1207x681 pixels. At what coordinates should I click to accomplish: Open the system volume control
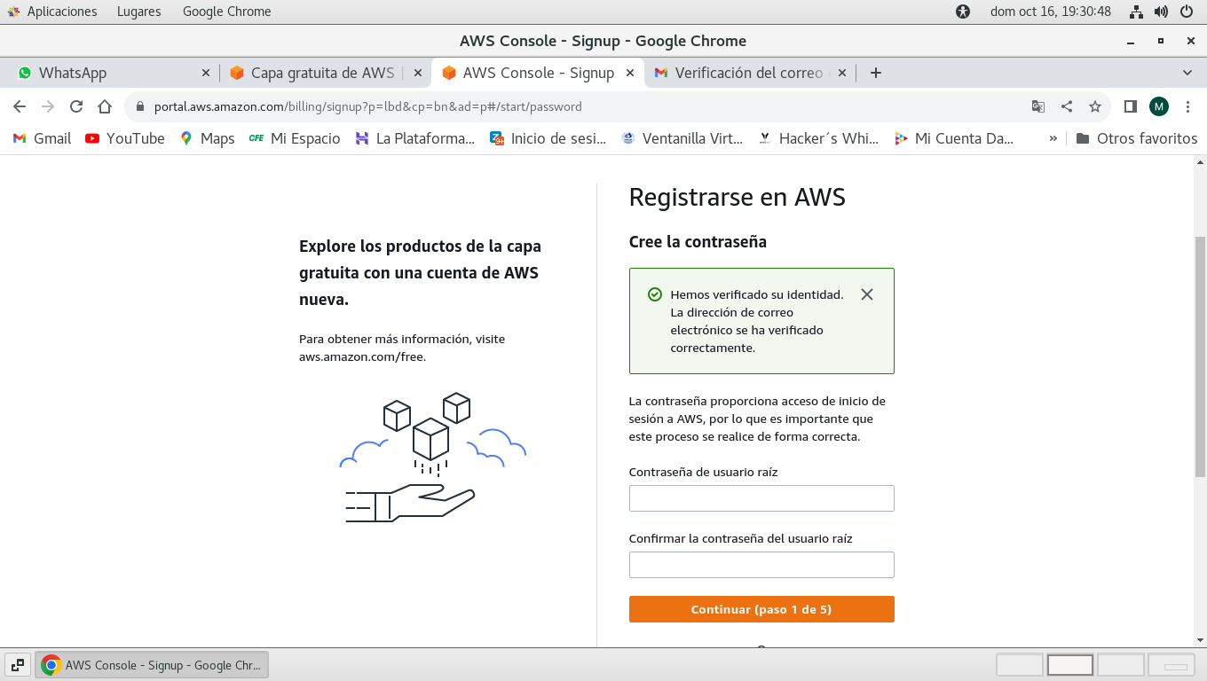pos(1161,12)
